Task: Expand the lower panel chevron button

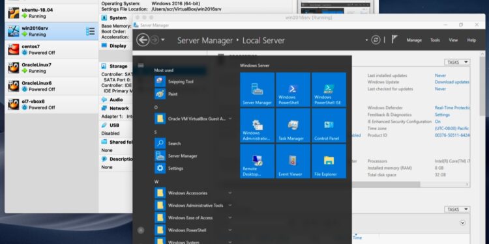Action: pyautogui.click(x=462, y=223)
